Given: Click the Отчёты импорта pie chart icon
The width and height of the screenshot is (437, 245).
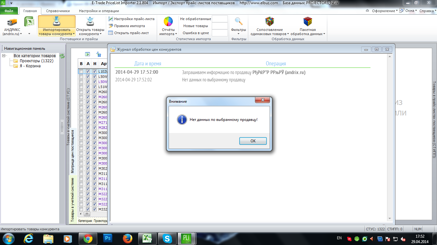Looking at the screenshot, I should pos(168,22).
